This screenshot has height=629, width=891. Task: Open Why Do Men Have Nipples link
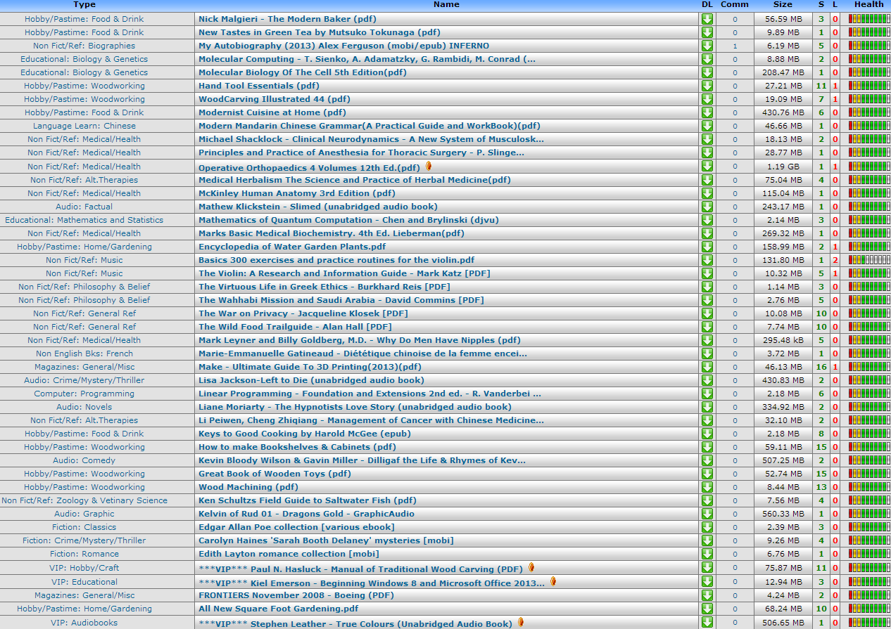[360, 340]
